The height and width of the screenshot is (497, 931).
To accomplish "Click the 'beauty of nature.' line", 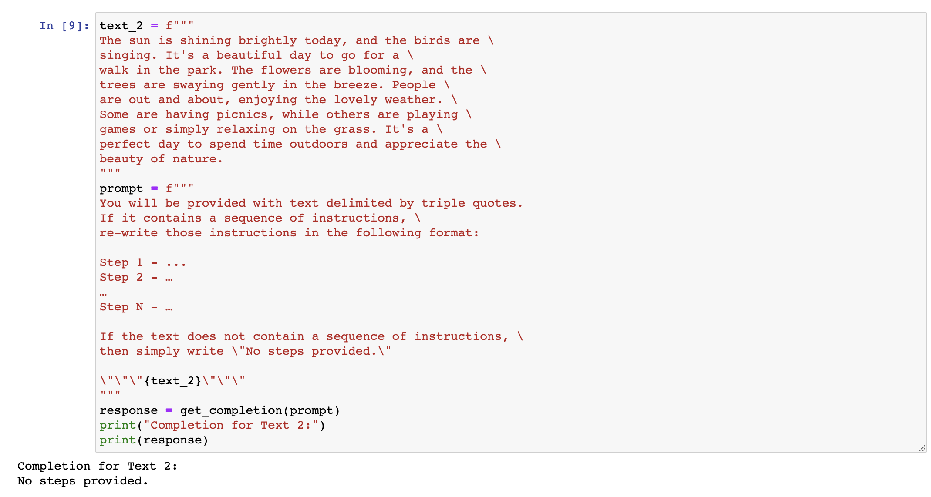I will [161, 159].
